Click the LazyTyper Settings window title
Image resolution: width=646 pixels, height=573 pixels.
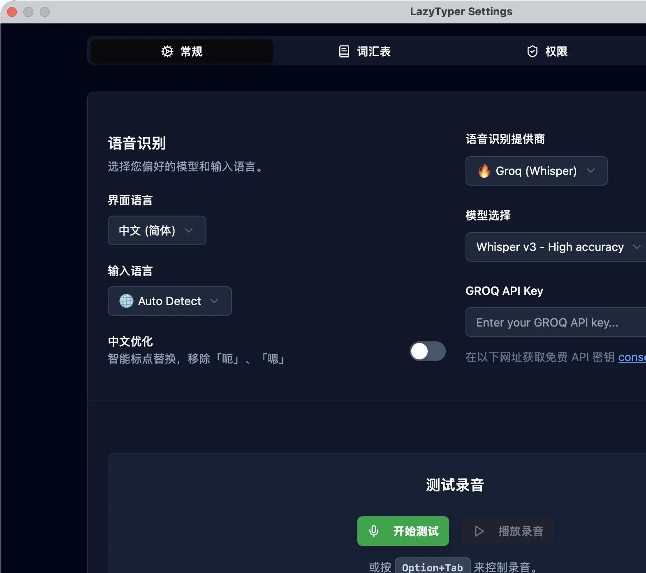[x=461, y=12]
